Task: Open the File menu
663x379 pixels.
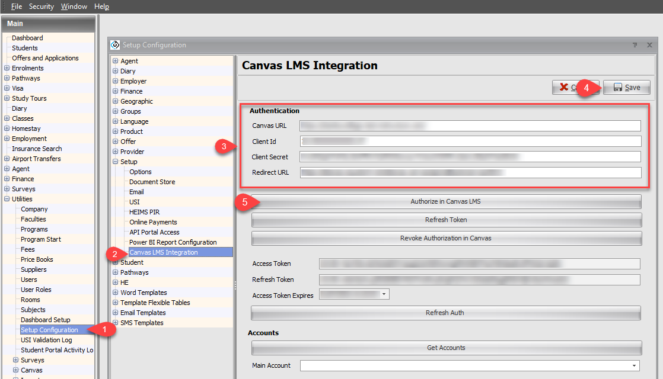Action: point(16,7)
